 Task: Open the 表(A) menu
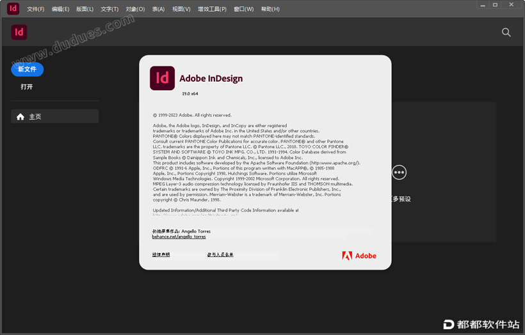[x=158, y=9]
